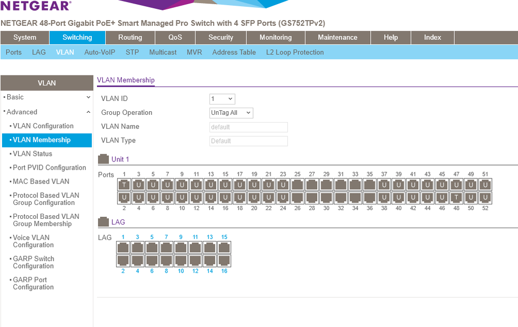This screenshot has width=518, height=327.
Task: Click the tagged port 48 icon
Action: 456,198
